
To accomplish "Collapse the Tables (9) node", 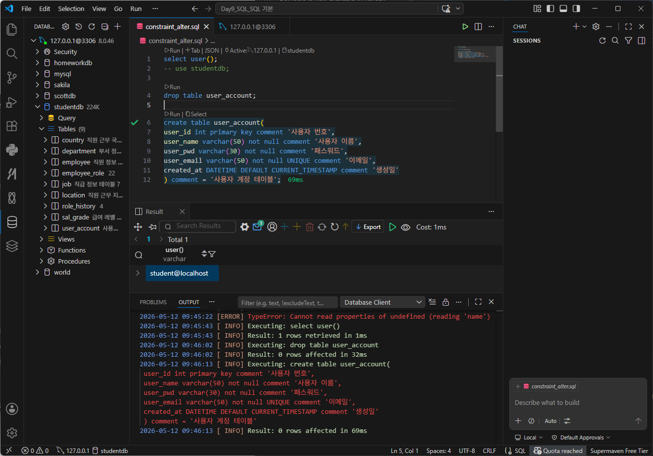I will pos(42,129).
